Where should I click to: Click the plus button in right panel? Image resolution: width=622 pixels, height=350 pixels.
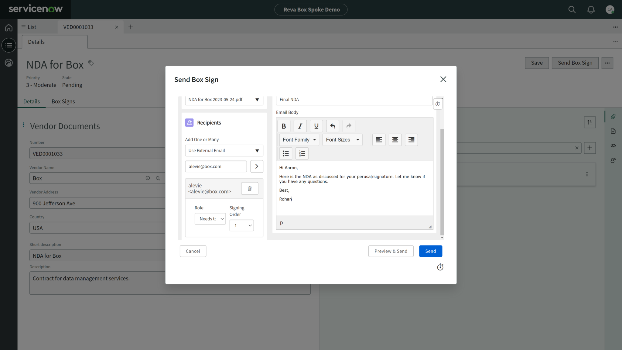click(590, 148)
